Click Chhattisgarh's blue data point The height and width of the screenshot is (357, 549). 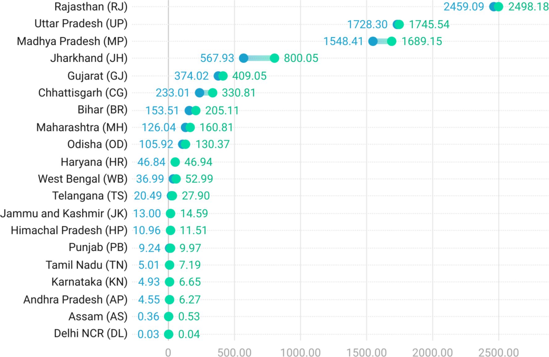click(199, 93)
